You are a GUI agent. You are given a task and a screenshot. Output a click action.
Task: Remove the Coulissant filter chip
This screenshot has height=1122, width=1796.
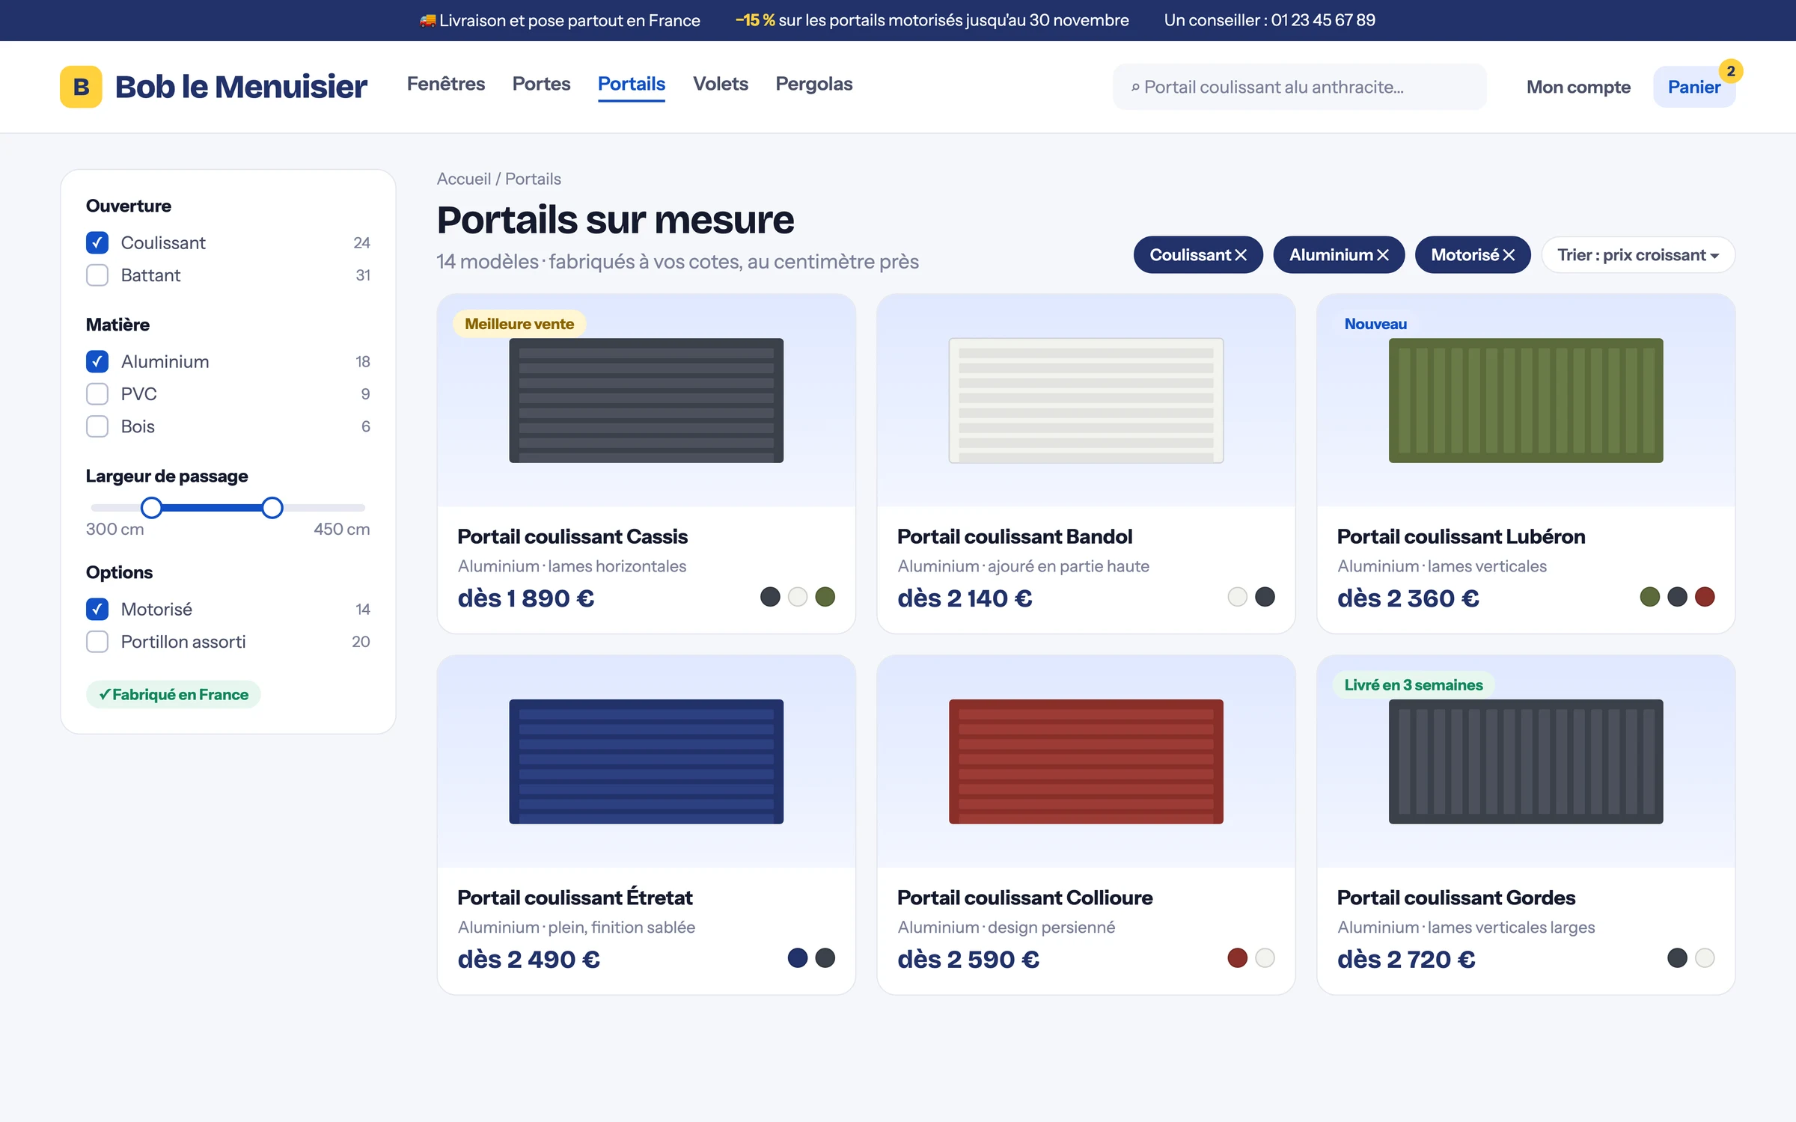coord(1241,255)
